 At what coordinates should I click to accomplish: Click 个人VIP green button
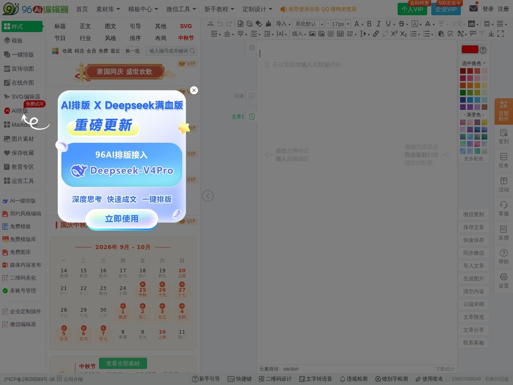412,9
